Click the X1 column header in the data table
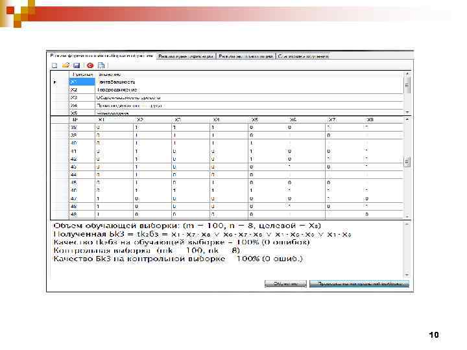This screenshot has width=467, height=350. [x=114, y=120]
